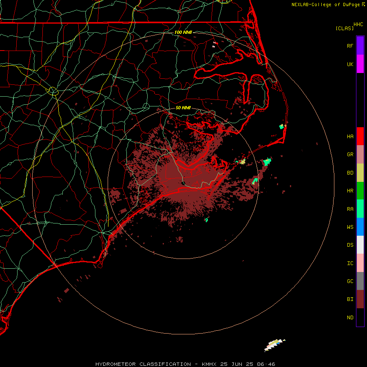Click the HR legend label
Image resolution: width=367 pixels, height=367 pixels.
pyautogui.click(x=350, y=191)
